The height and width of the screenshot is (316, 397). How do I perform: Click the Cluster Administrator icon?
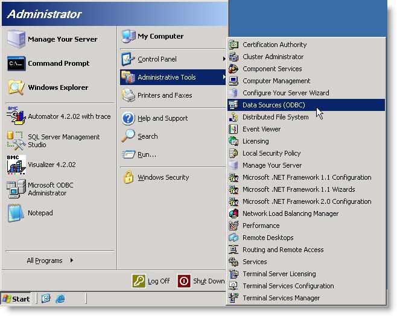click(x=233, y=57)
